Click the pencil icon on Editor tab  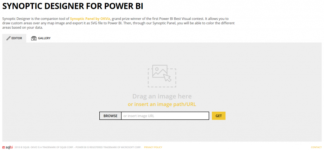9,38
